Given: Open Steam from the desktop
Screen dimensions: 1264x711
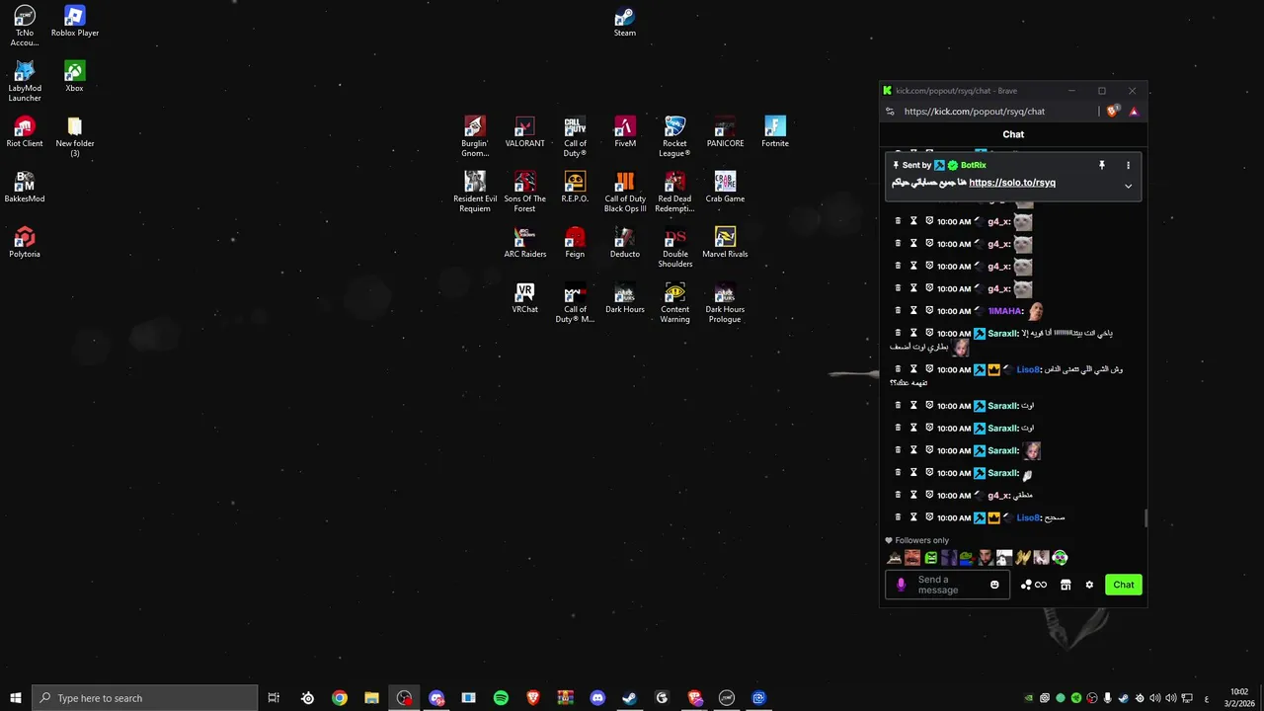Looking at the screenshot, I should tap(624, 22).
